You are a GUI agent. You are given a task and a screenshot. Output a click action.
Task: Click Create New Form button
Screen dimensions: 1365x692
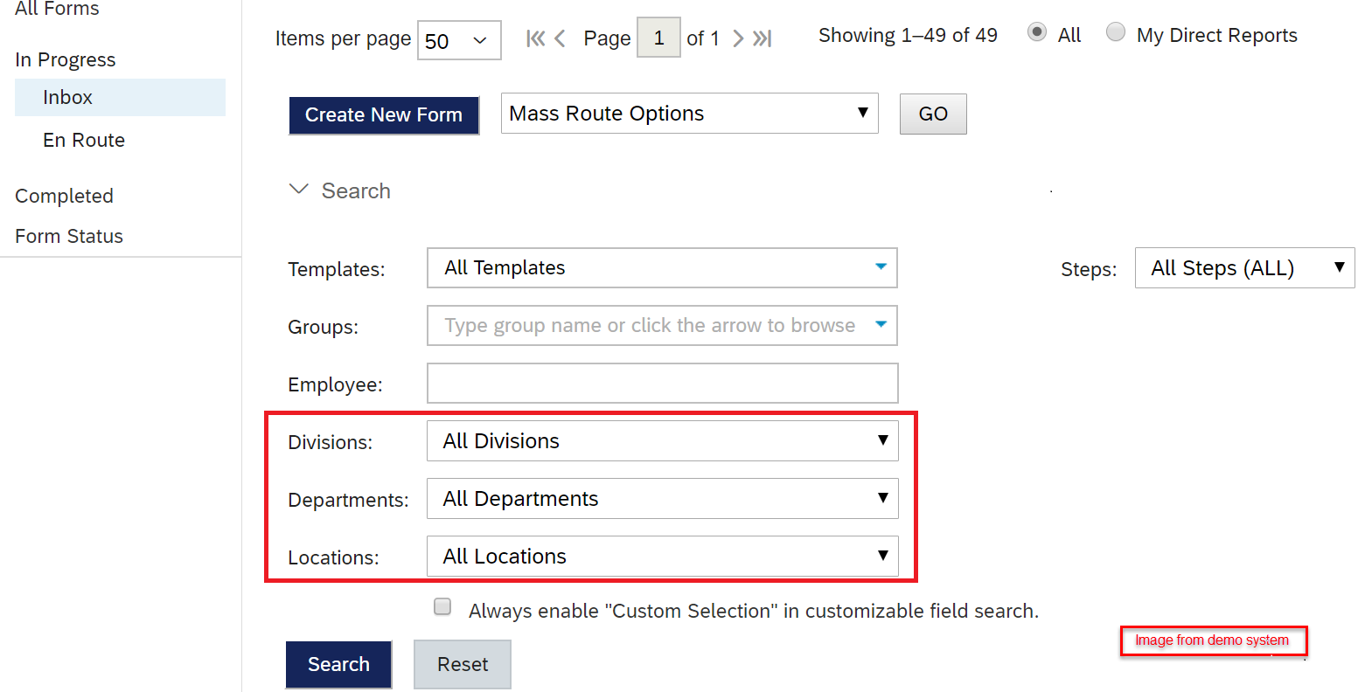(384, 115)
